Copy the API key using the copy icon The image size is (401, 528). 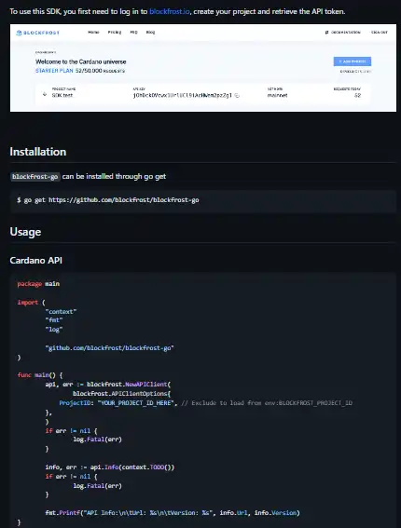click(237, 96)
